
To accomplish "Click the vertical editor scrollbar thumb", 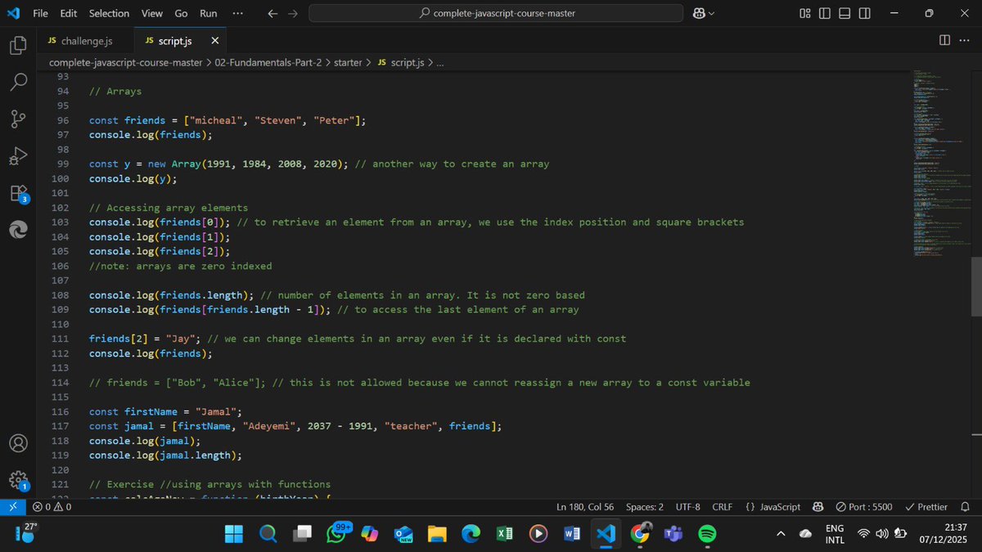I will [x=976, y=286].
